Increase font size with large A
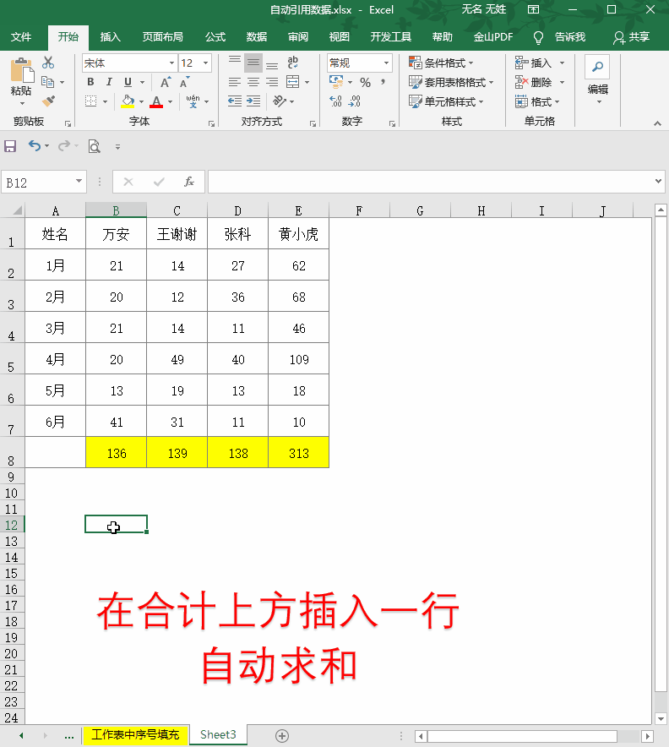669x747 pixels. pyautogui.click(x=166, y=82)
